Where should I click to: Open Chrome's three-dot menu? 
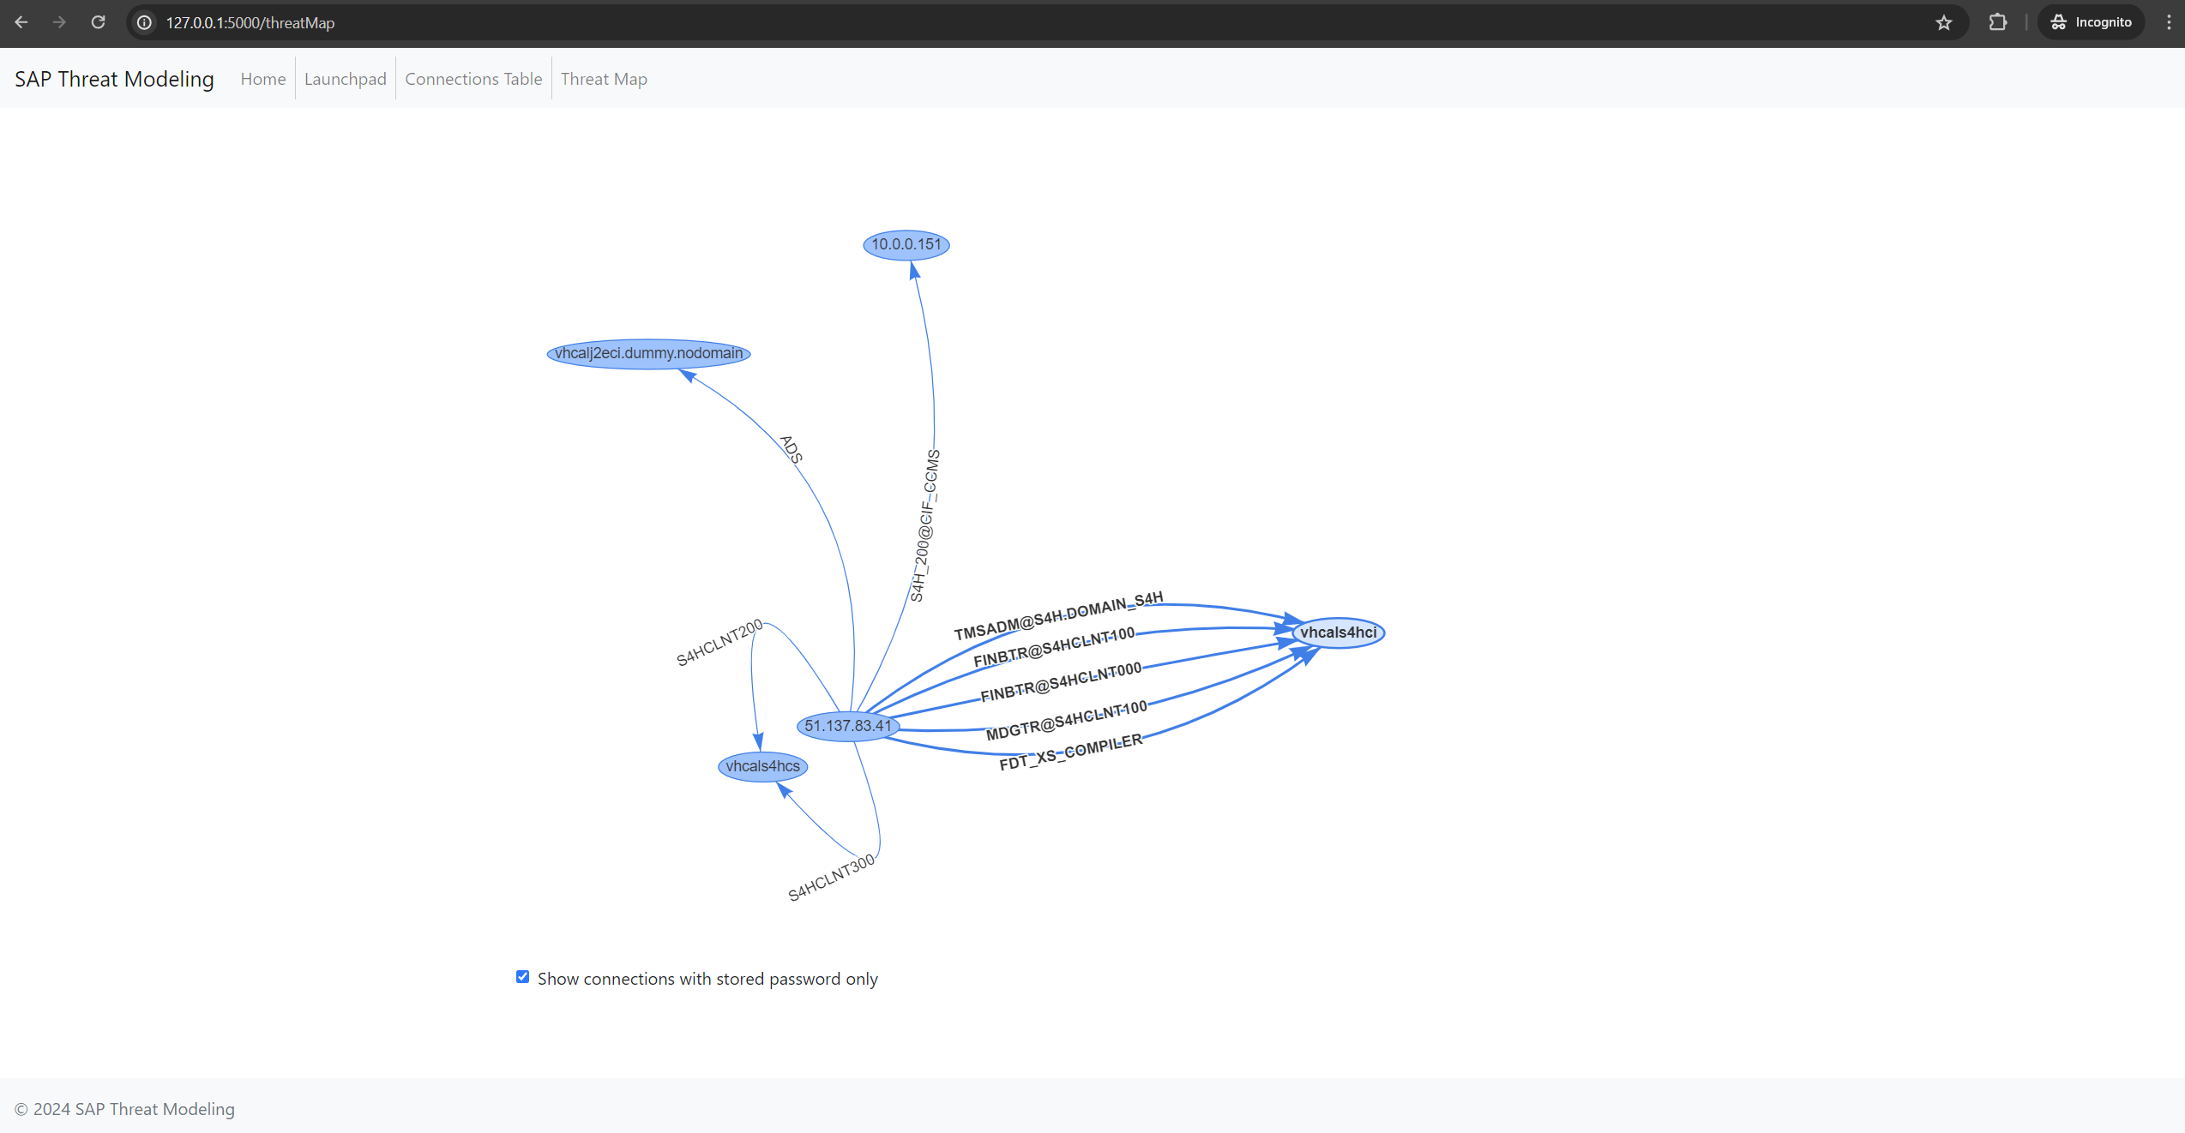(2169, 22)
